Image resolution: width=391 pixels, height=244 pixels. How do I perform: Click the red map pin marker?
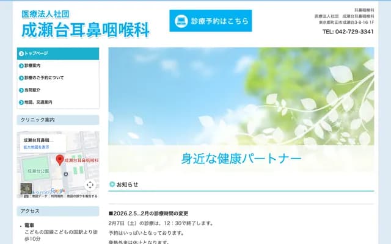[x=59, y=160]
